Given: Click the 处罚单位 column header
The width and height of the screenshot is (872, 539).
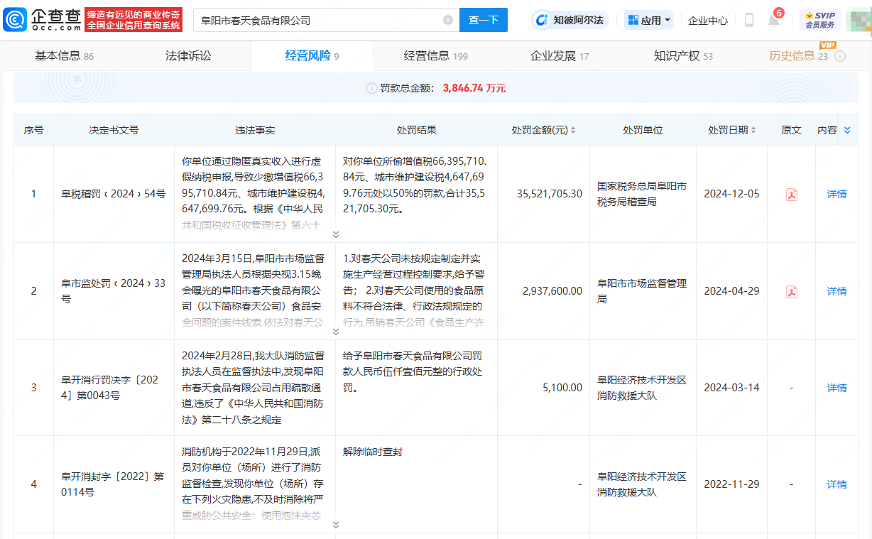Looking at the screenshot, I should click(x=643, y=130).
